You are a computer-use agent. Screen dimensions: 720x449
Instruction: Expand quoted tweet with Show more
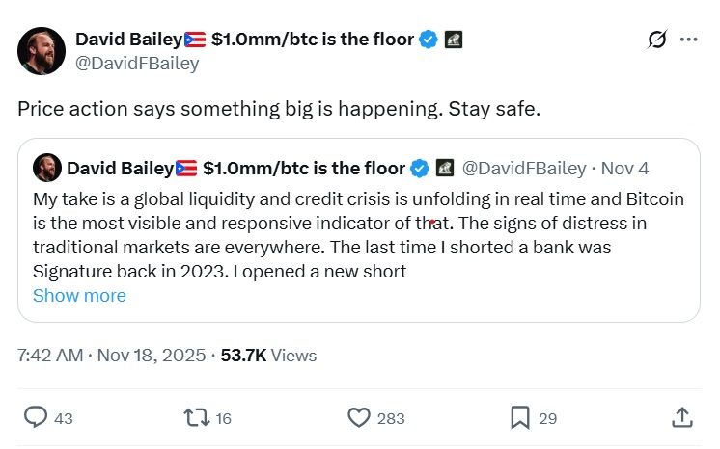79,295
